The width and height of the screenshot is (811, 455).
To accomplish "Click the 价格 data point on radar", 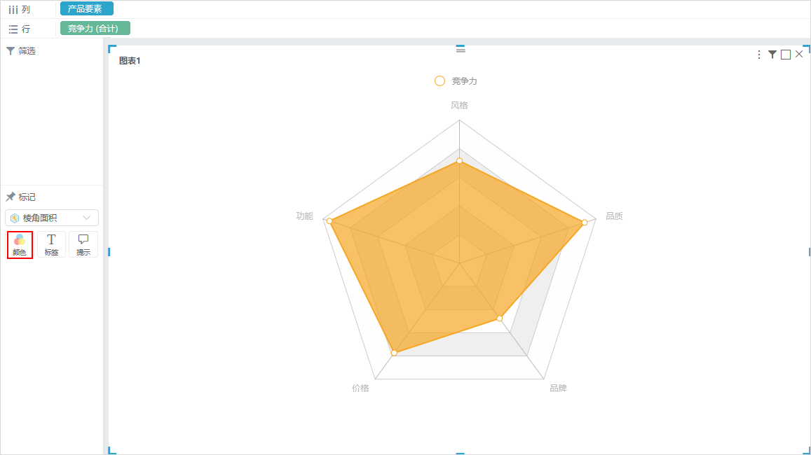I will (x=394, y=353).
